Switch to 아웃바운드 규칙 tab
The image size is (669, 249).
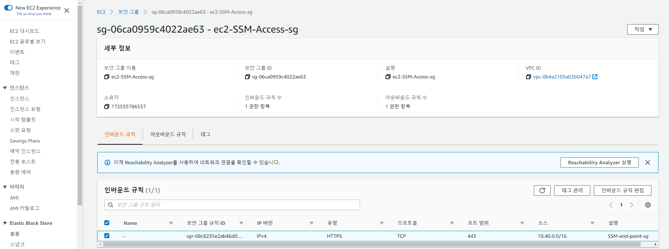pos(168,134)
